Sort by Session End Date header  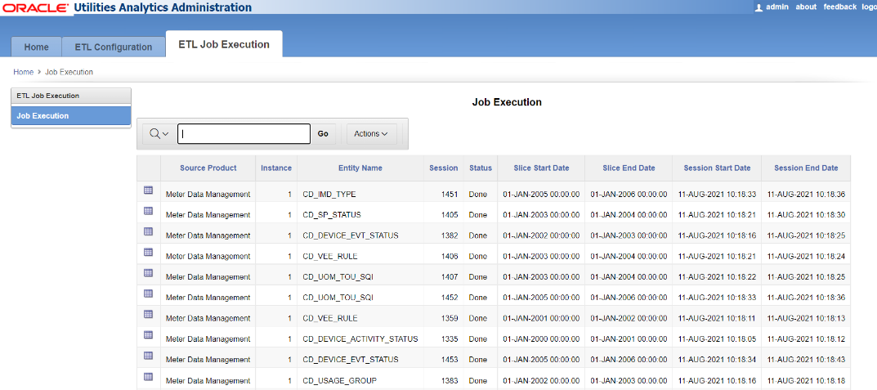(806, 168)
